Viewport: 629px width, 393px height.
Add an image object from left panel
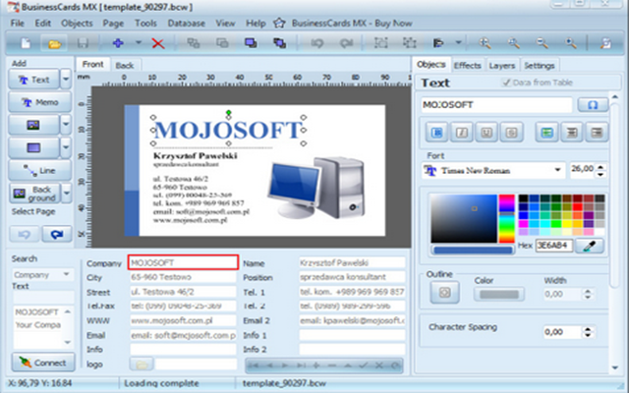[33, 125]
